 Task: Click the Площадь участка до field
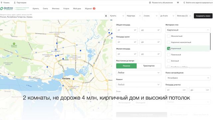200,90
